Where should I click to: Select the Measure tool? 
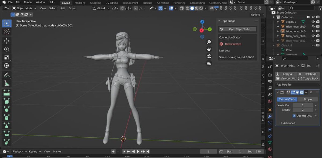pos(7,84)
